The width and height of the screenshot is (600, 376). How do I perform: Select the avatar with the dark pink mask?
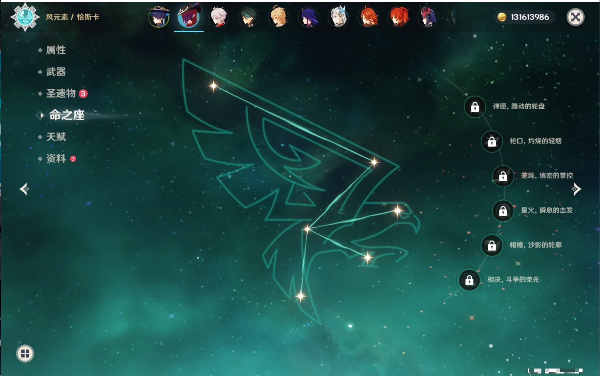pyautogui.click(x=428, y=17)
